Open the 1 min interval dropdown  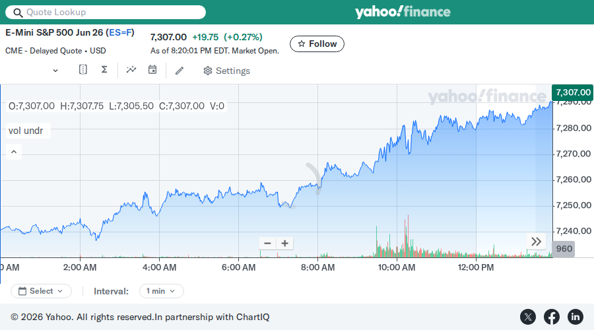click(x=162, y=291)
